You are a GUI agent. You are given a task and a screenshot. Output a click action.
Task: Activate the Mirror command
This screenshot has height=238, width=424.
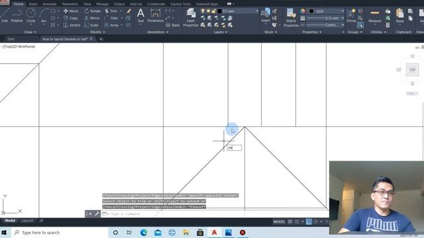pyautogui.click(x=92, y=18)
